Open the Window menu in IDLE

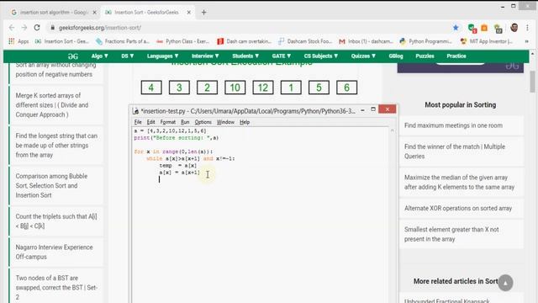[x=225, y=122]
